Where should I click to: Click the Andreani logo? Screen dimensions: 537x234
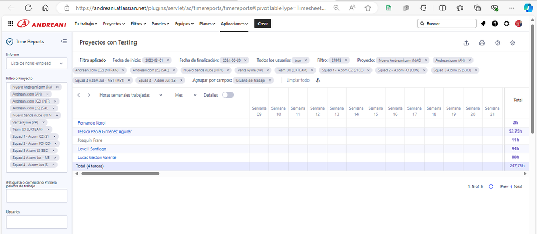point(42,24)
